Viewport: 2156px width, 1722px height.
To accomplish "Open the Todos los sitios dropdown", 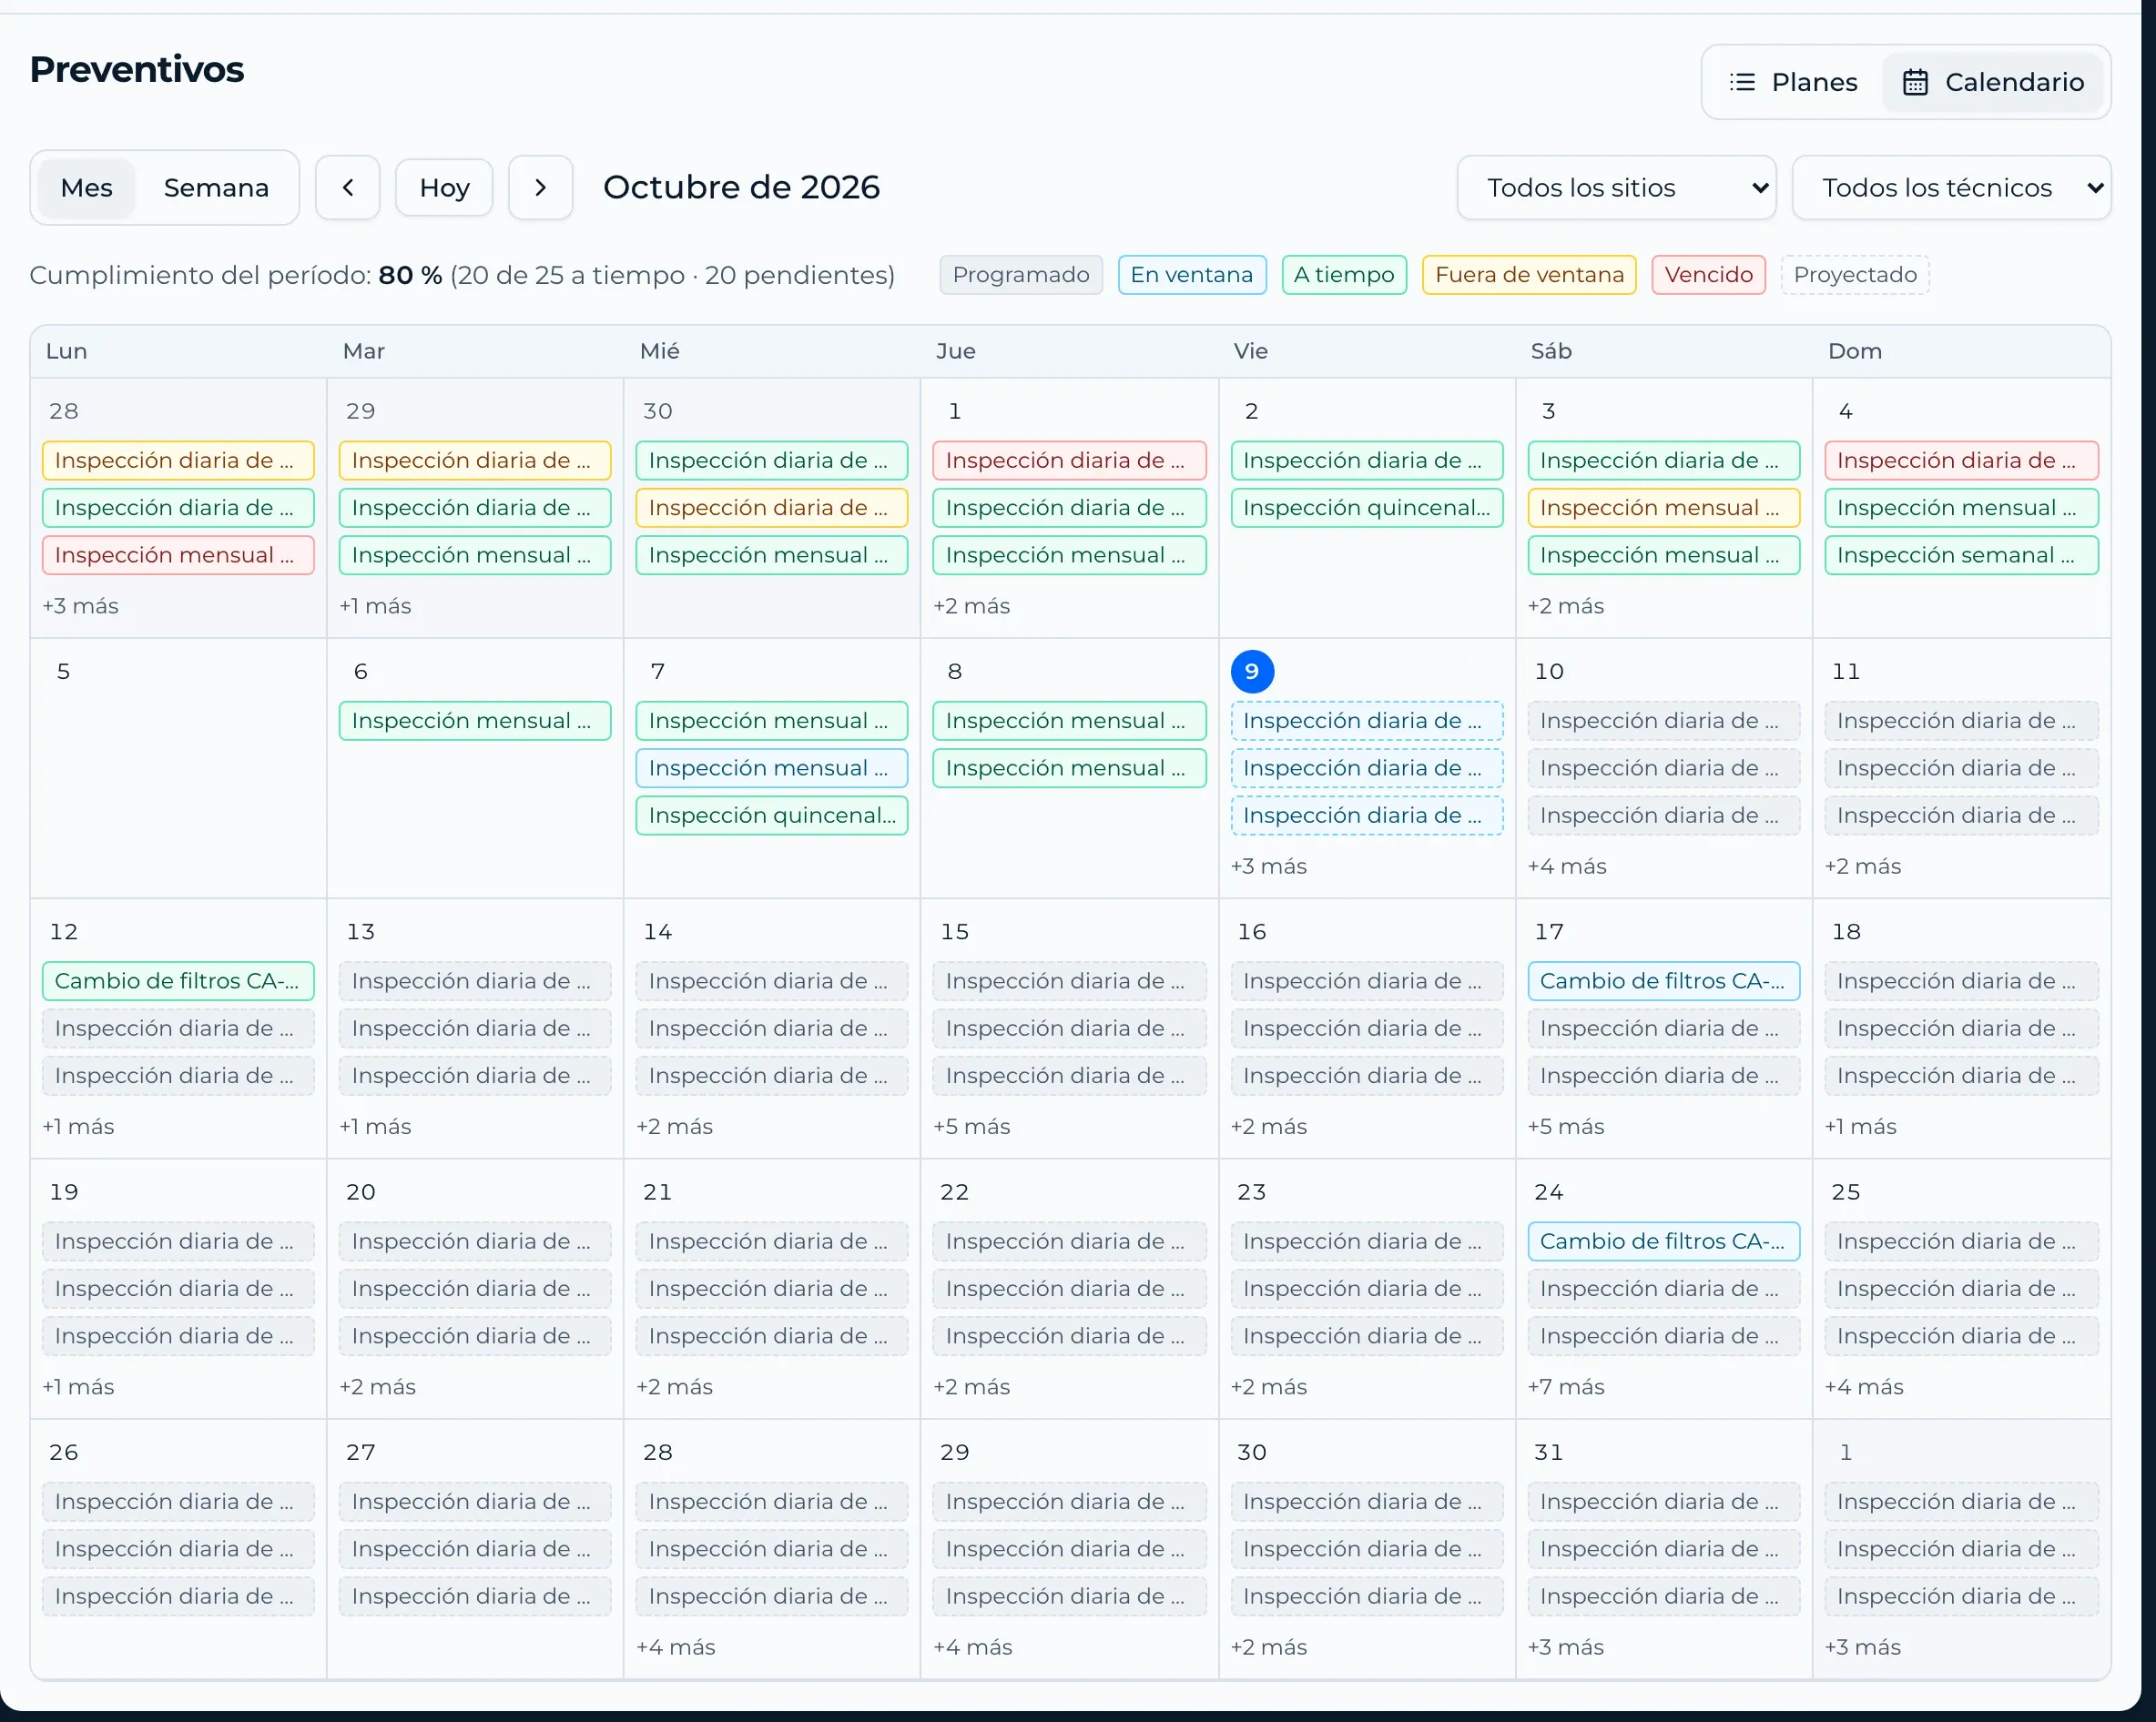I will point(1615,187).
